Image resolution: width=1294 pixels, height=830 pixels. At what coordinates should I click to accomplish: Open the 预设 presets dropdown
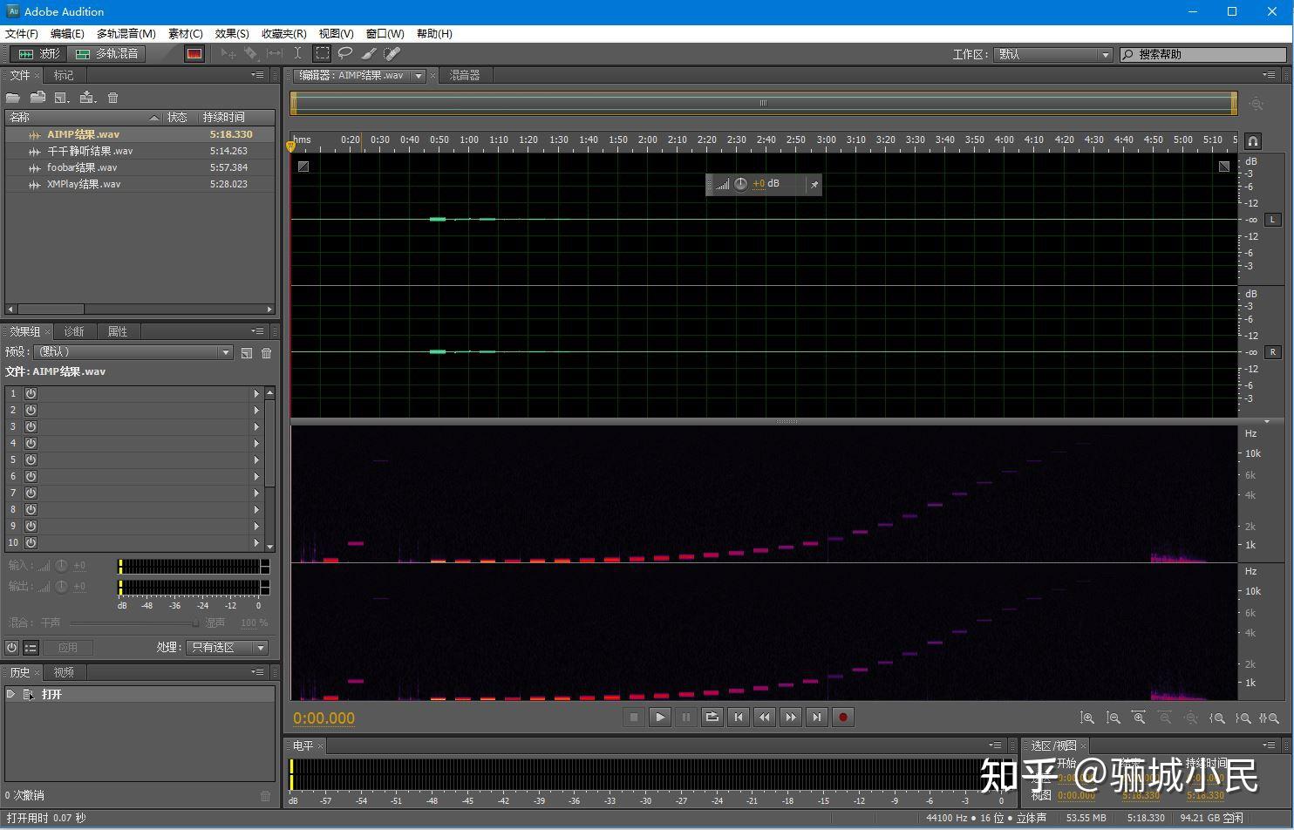[226, 351]
